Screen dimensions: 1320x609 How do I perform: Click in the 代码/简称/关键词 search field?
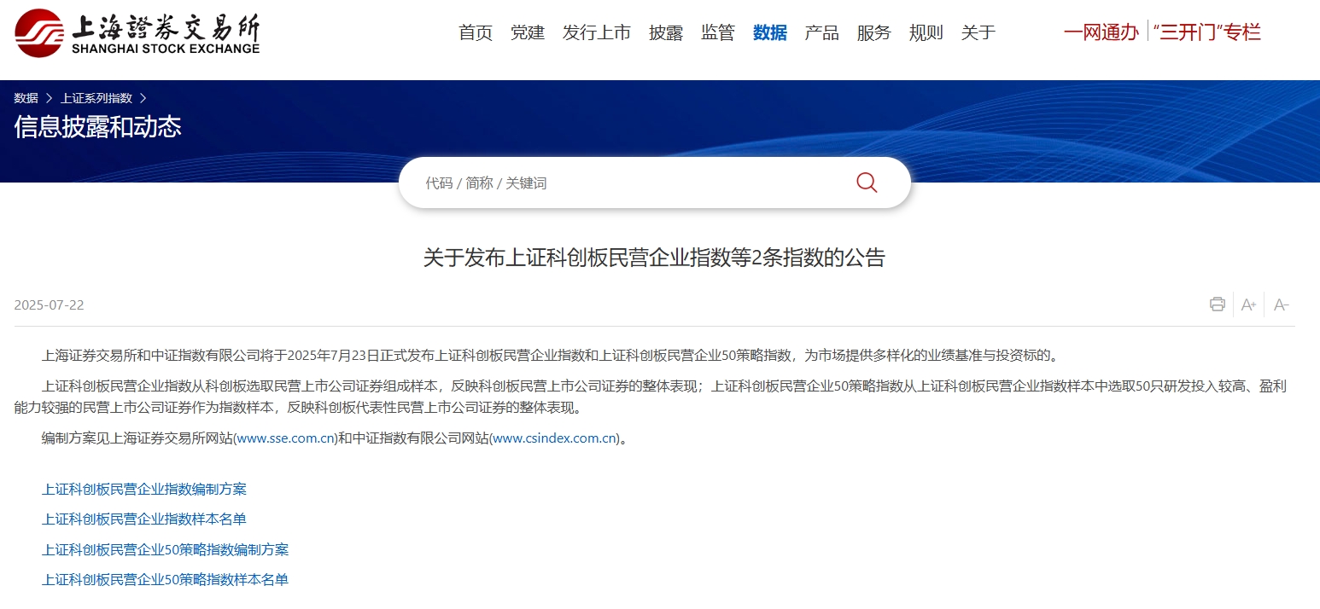(x=632, y=183)
